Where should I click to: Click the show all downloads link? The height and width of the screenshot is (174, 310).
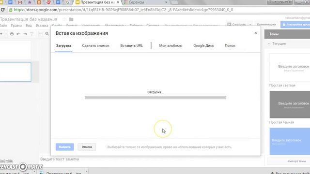pos(291,173)
